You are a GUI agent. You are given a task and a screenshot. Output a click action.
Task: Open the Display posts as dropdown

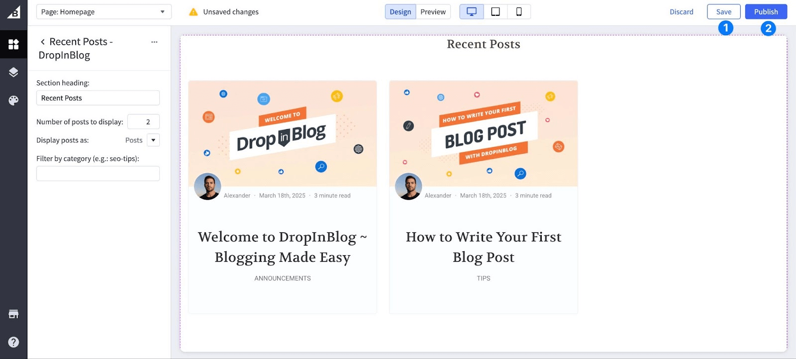pos(153,140)
